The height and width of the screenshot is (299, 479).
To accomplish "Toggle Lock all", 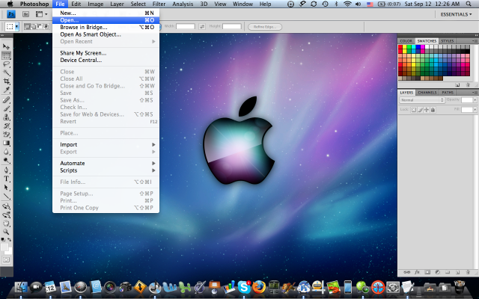I will pos(433,110).
